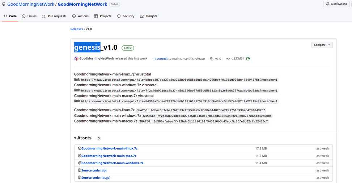
Task: Click the commit icon beside c123d64
Action: tap(228, 59)
